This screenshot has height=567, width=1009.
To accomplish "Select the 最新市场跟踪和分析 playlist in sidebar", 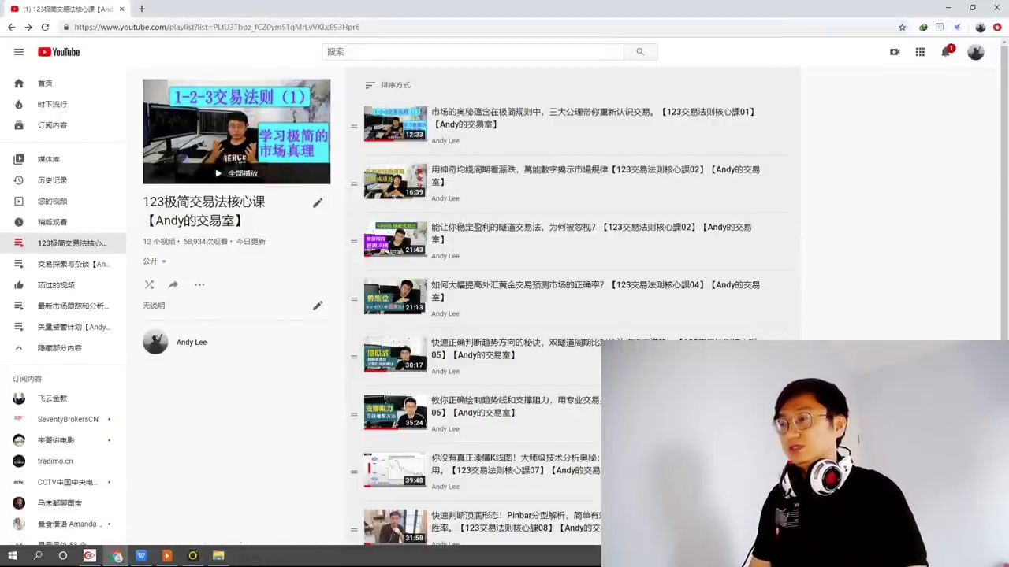I will (63, 306).
